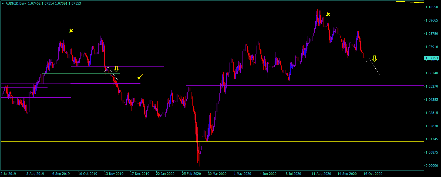Viewport: 441px width, 177px height.
Task: Click price axis label 1.03515
Action: pos(432,113)
